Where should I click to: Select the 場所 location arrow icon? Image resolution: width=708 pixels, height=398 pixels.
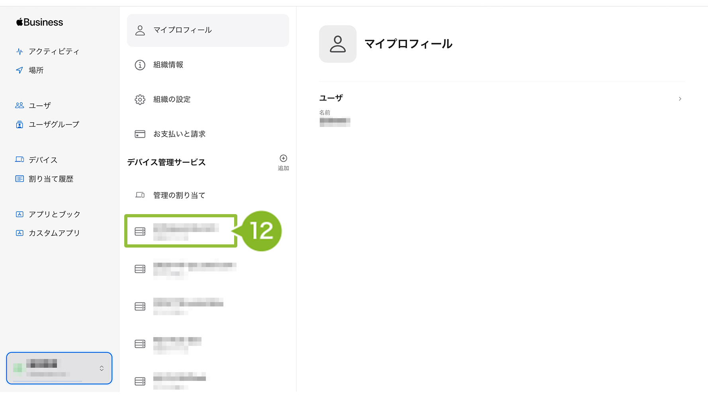pyautogui.click(x=20, y=70)
